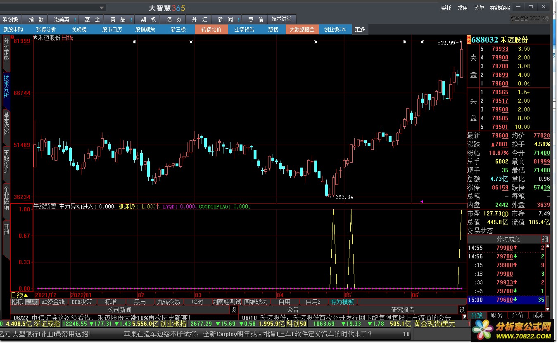Click the 2022/01 date marker on time axis

81,295
